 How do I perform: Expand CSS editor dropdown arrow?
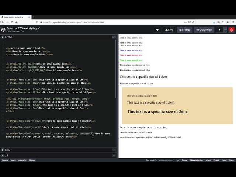[x=114, y=150]
